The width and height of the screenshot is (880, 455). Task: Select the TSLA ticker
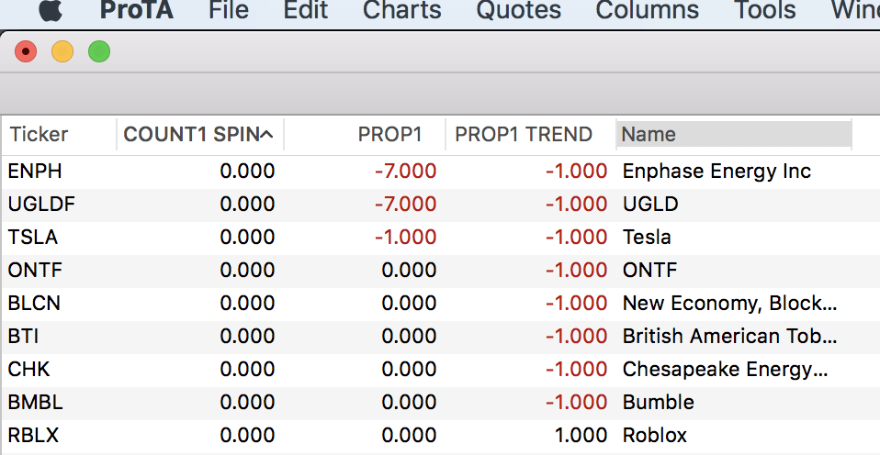[x=32, y=237]
